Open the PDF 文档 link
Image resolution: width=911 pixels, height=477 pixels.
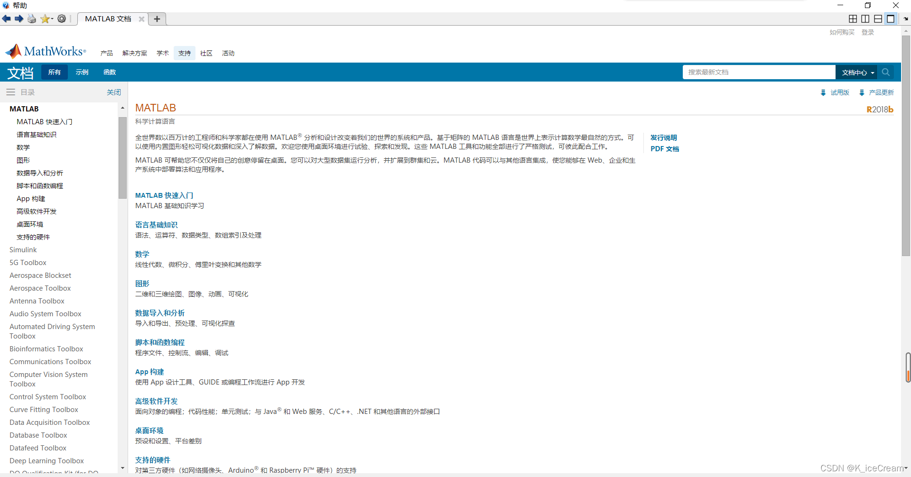click(x=665, y=149)
